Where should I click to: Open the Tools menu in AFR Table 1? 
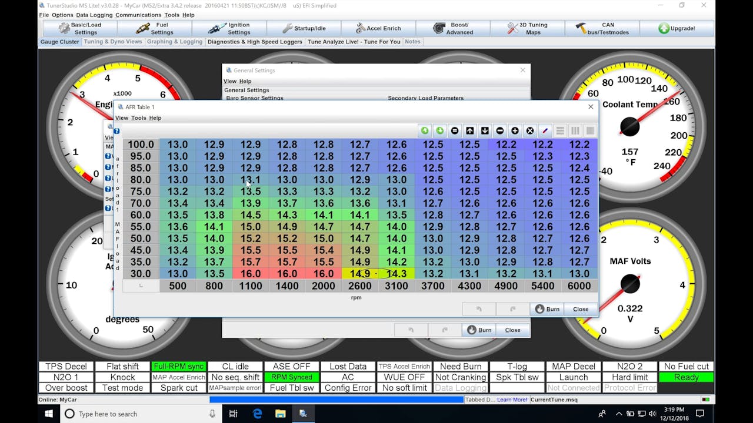(x=138, y=117)
